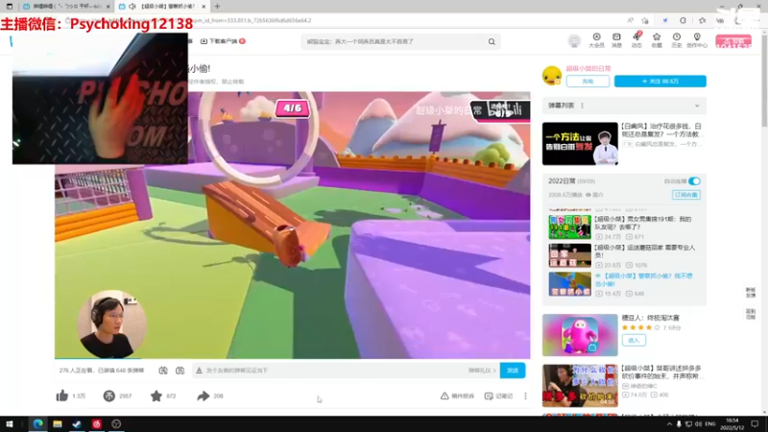Open uploader name 超级小桀的日常
Image resolution: width=768 pixels, height=432 pixels.
588,68
